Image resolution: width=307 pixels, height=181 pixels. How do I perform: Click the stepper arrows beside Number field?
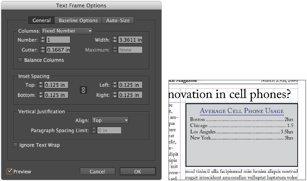(x=42, y=40)
